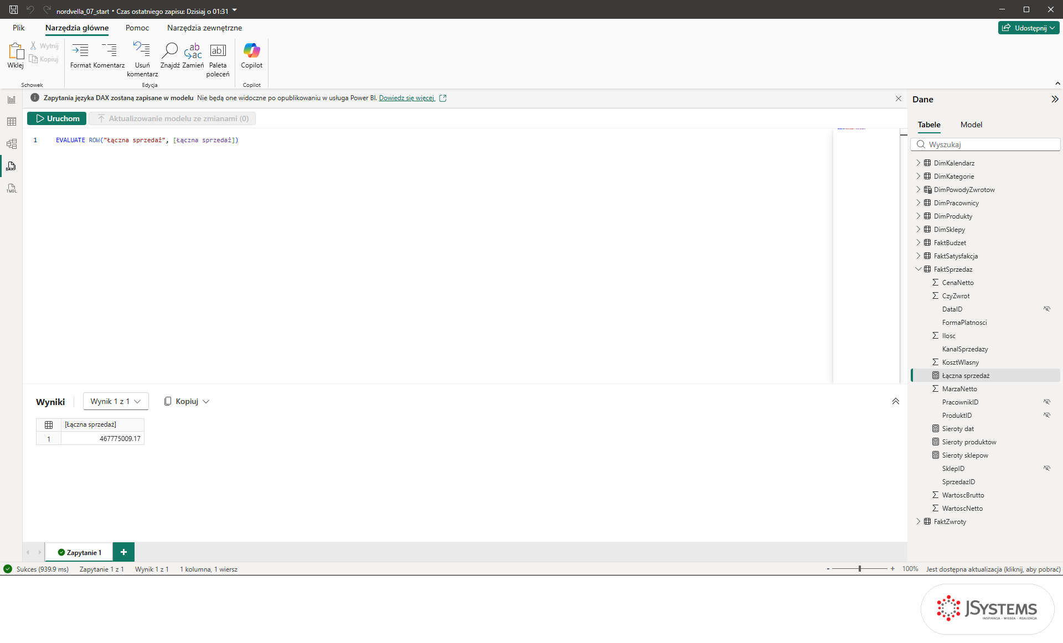Switch to Table view in left sidebar
Viewport: 1063px width, 643px height.
[11, 122]
